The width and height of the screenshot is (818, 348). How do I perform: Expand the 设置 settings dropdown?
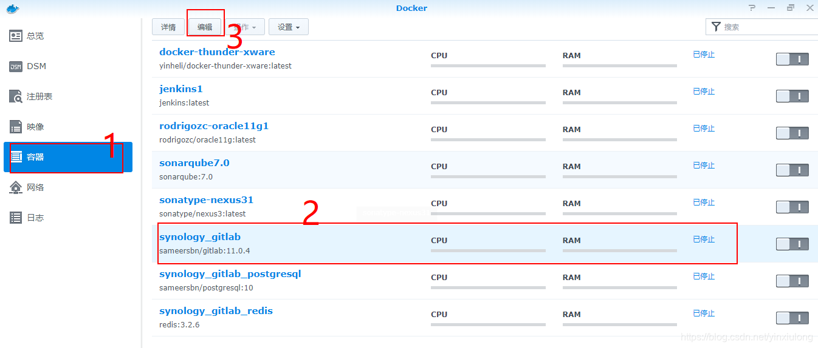tap(289, 27)
